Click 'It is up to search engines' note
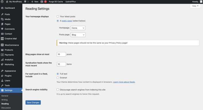The height and width of the screenshot is (110, 203). pos(78,94)
